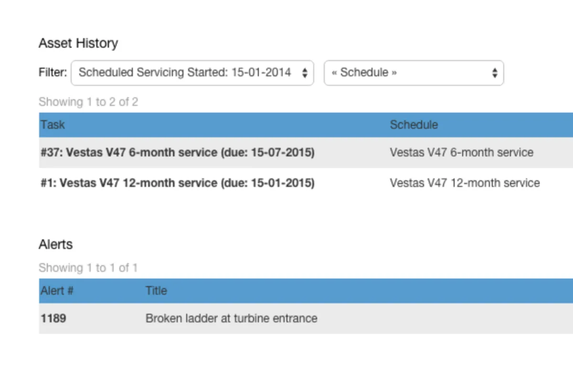Open alert number 1189
Viewport: 573px width, 371px height.
click(x=53, y=318)
